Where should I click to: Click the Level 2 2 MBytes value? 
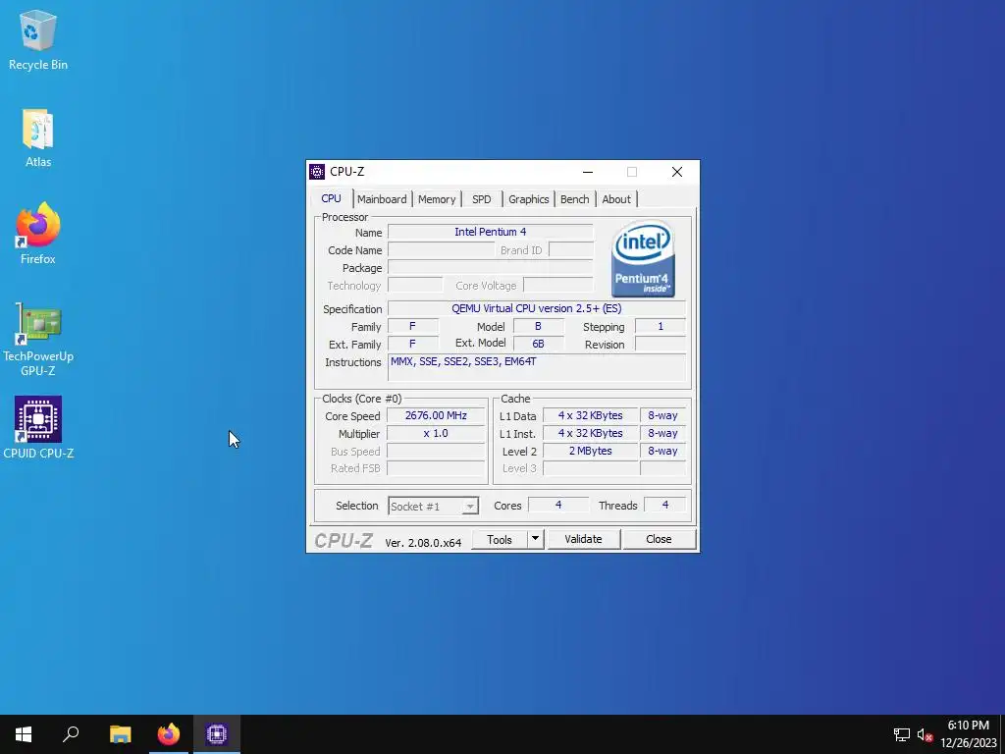coord(590,451)
